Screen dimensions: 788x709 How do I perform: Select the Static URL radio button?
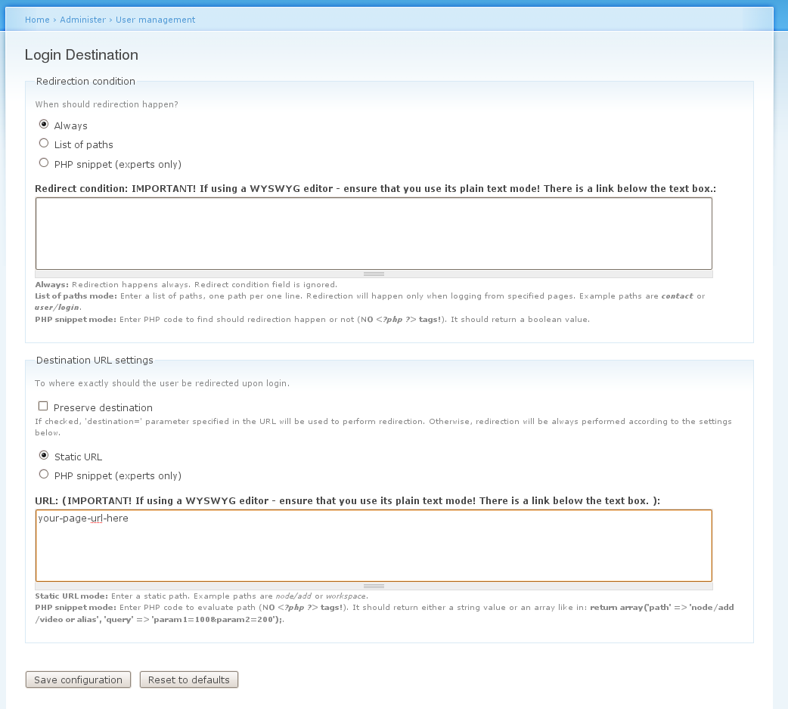coord(44,456)
